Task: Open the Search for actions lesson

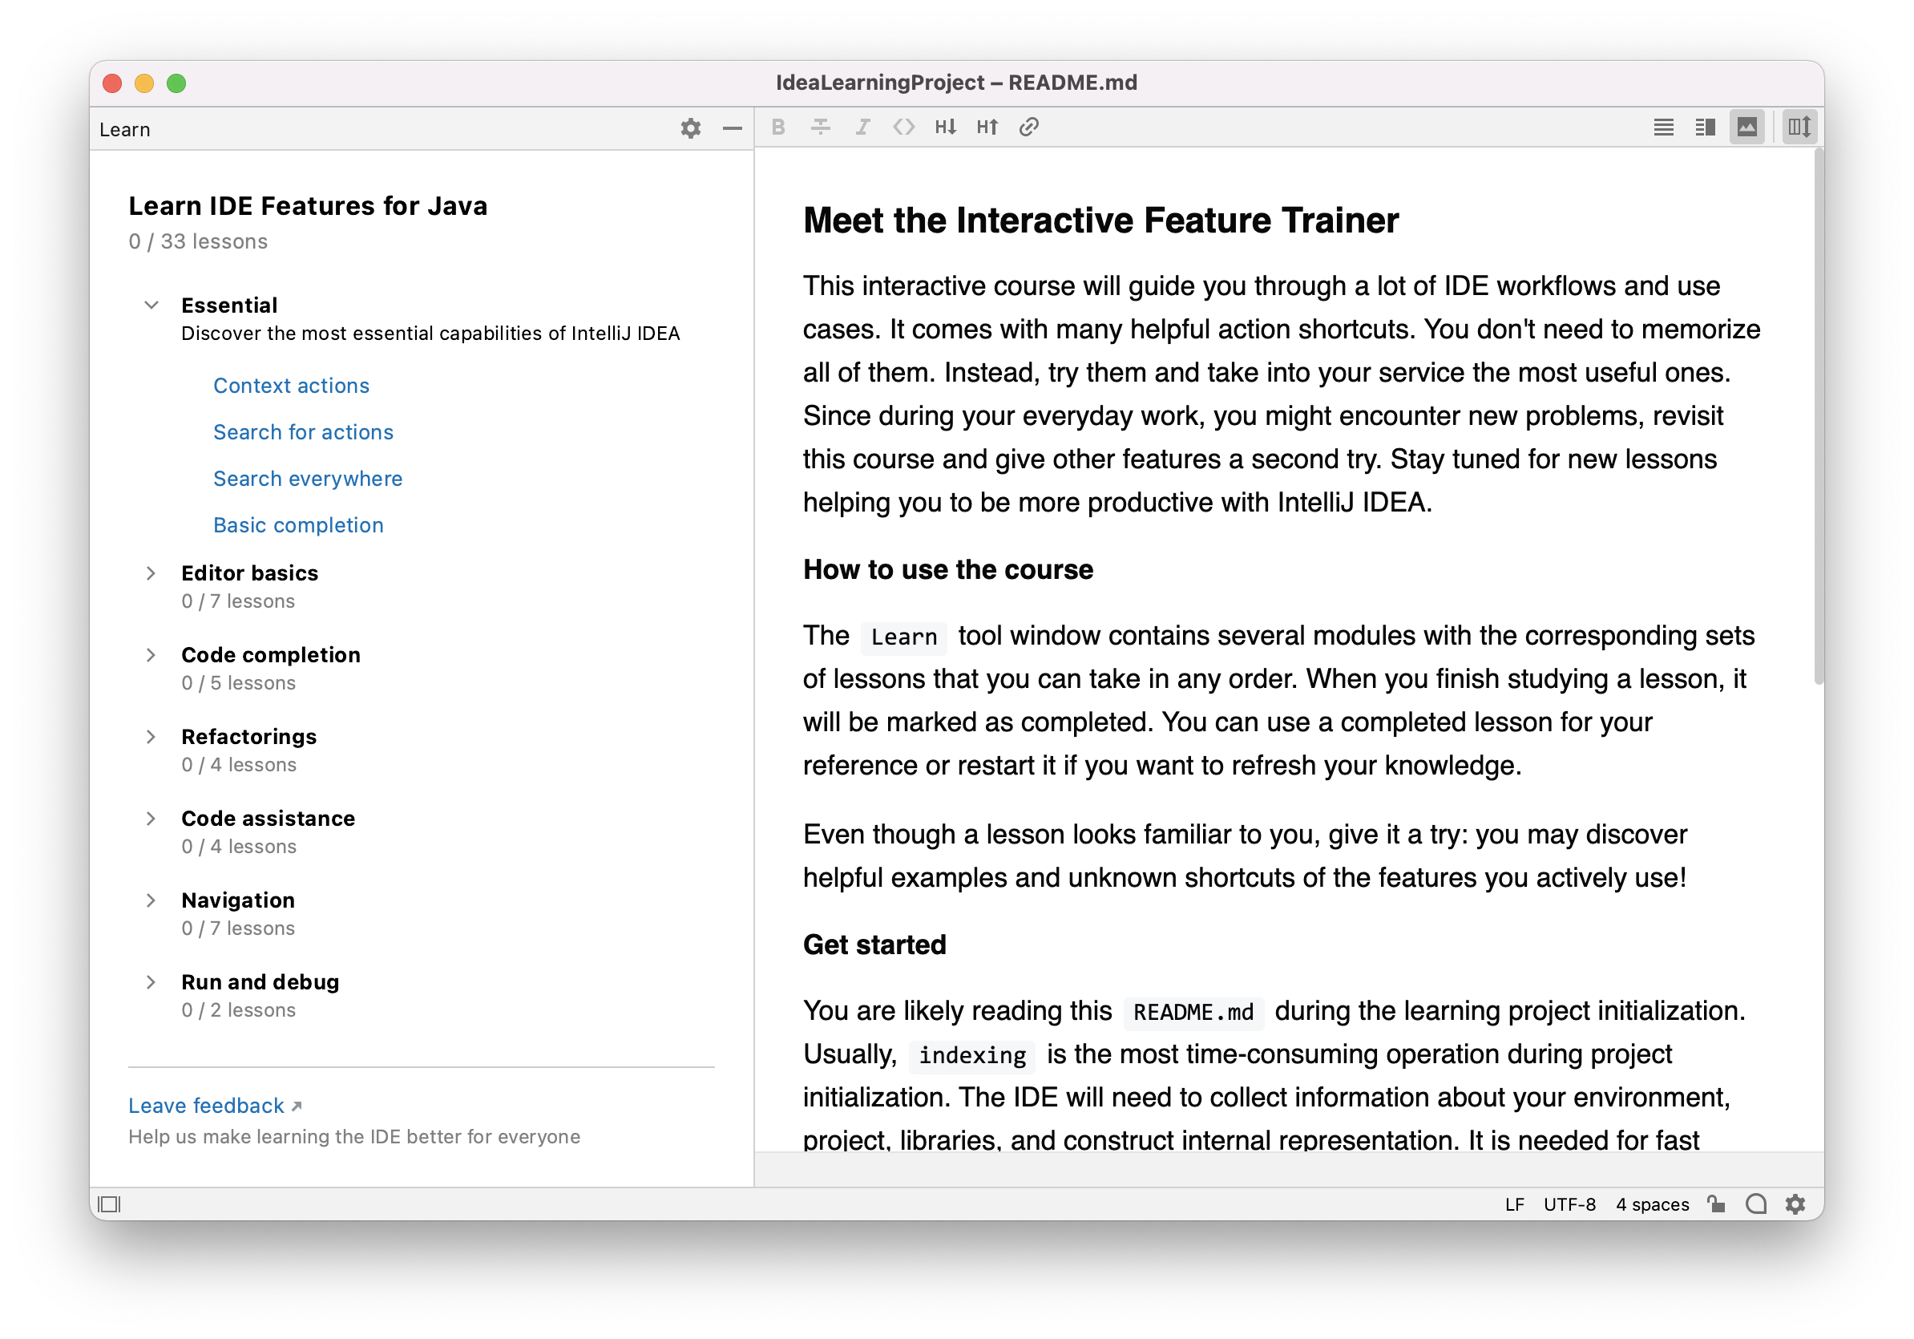Action: point(304,432)
